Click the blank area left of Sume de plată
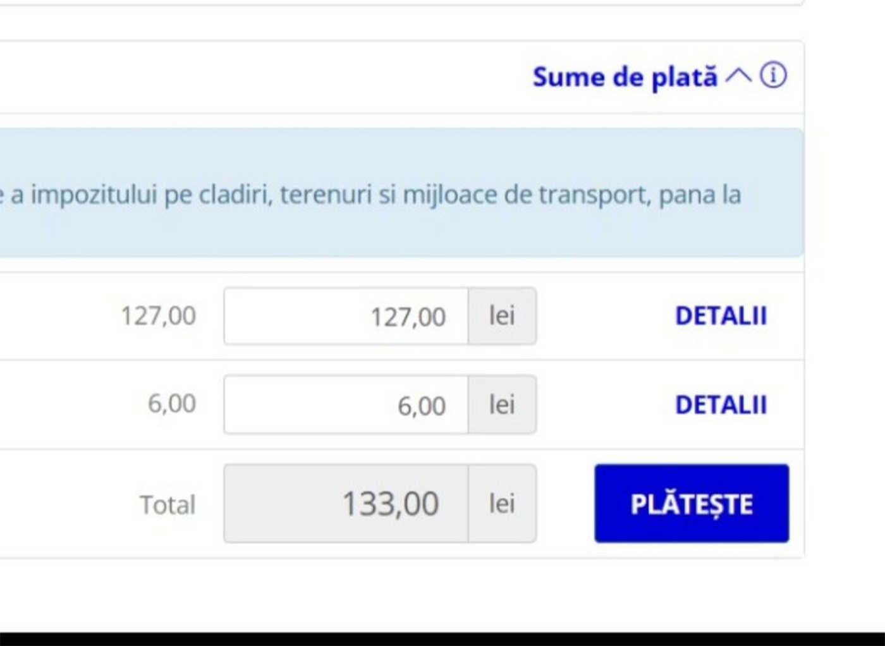The height and width of the screenshot is (646, 885). pos(253,77)
